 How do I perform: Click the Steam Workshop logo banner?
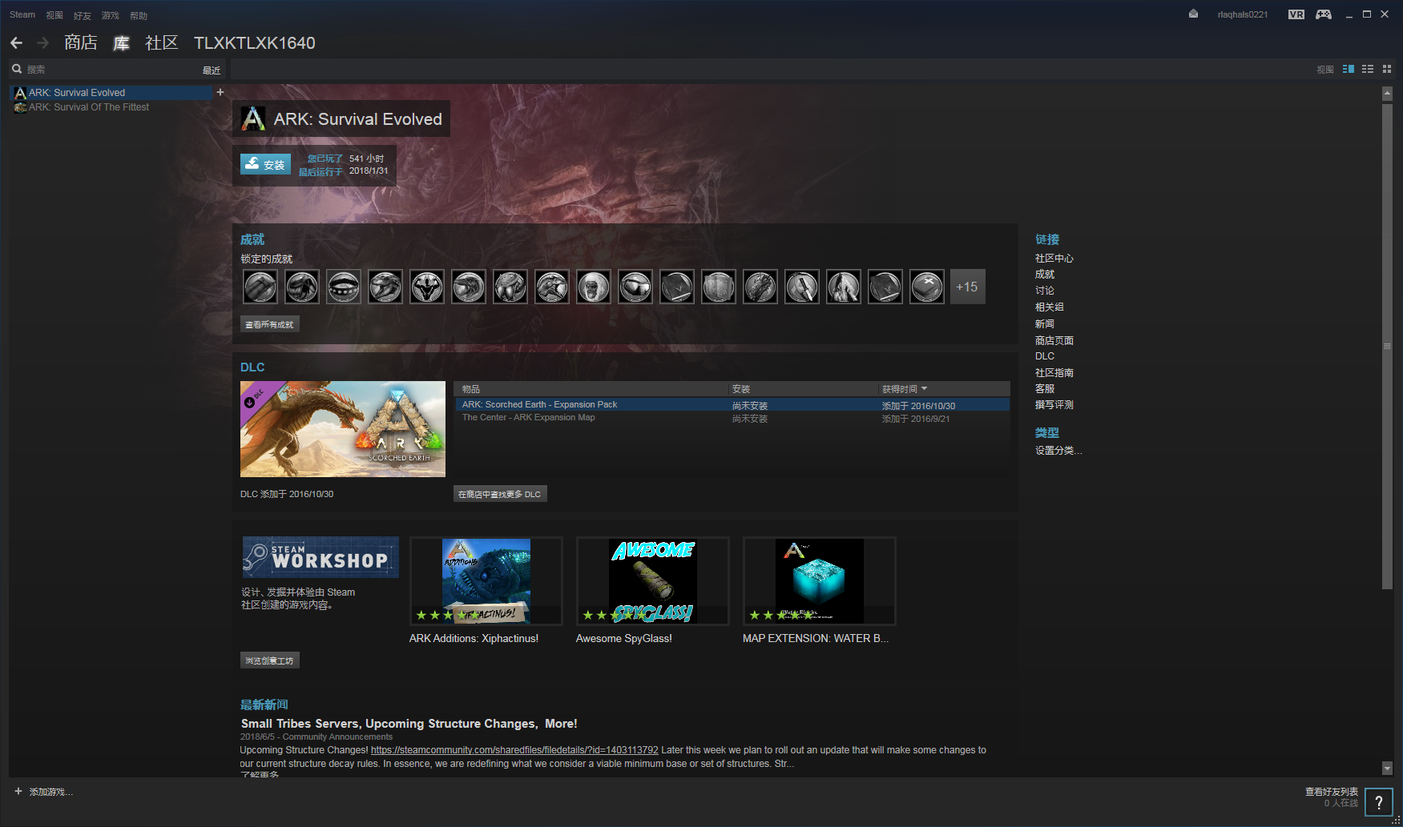321,557
